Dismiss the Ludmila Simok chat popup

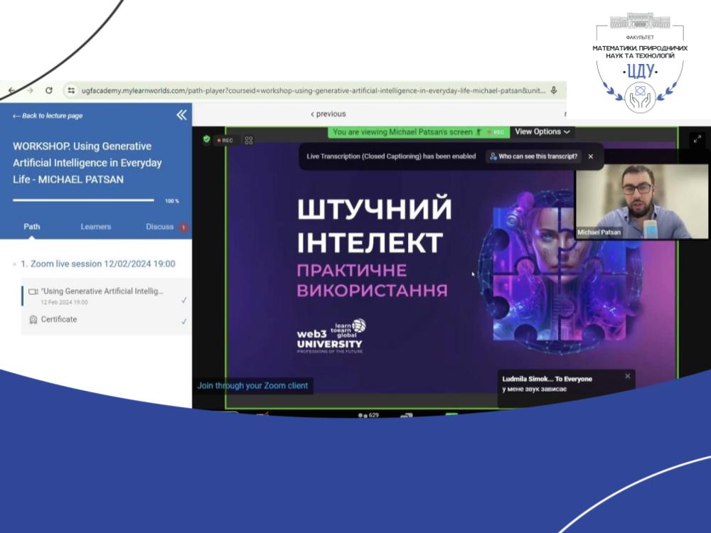(x=627, y=376)
